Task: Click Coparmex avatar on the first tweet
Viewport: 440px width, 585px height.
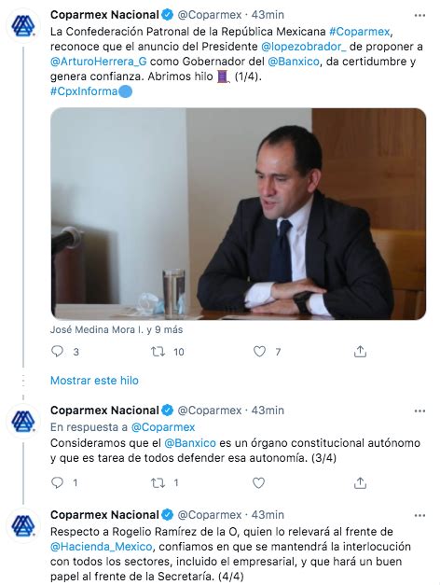Action: (x=23, y=26)
